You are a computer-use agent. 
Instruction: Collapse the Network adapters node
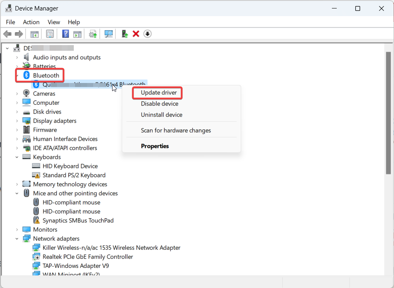(17, 238)
